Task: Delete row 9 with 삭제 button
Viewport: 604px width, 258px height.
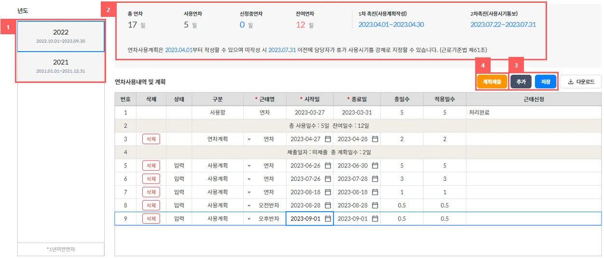Action: click(x=151, y=218)
